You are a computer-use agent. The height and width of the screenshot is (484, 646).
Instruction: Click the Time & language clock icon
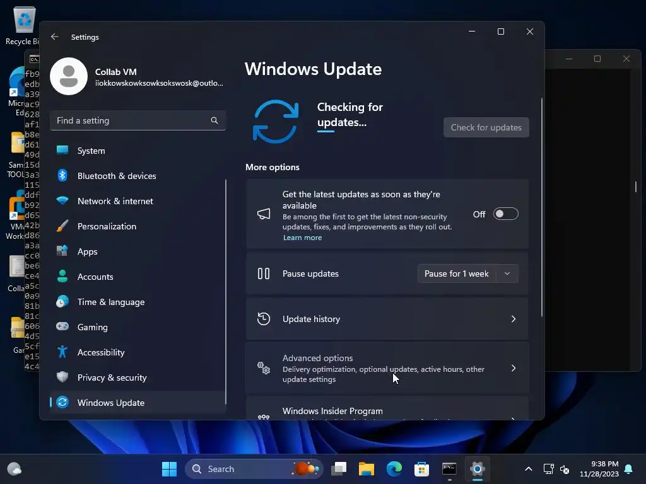(x=62, y=302)
